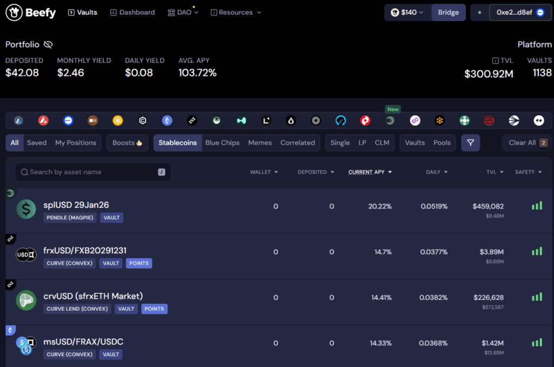
Task: Filter by Avalanche chain icon
Action: [x=43, y=121]
